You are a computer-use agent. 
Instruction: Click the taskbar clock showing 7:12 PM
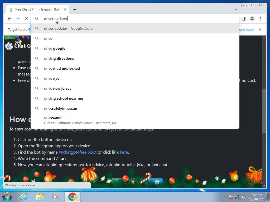pos(257,197)
